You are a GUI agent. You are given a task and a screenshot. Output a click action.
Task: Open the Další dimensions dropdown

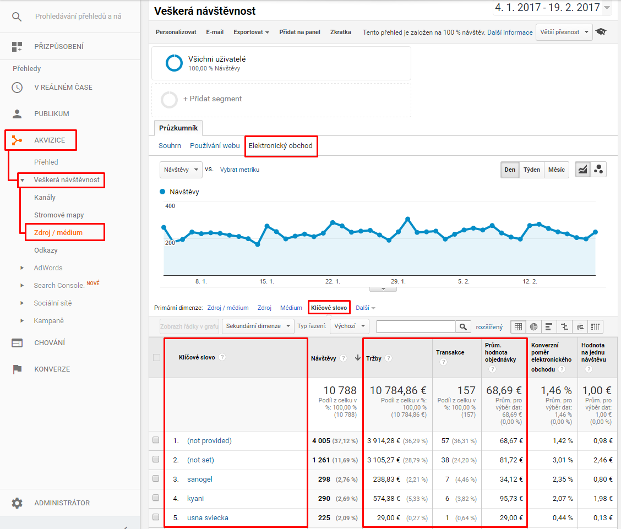point(365,308)
